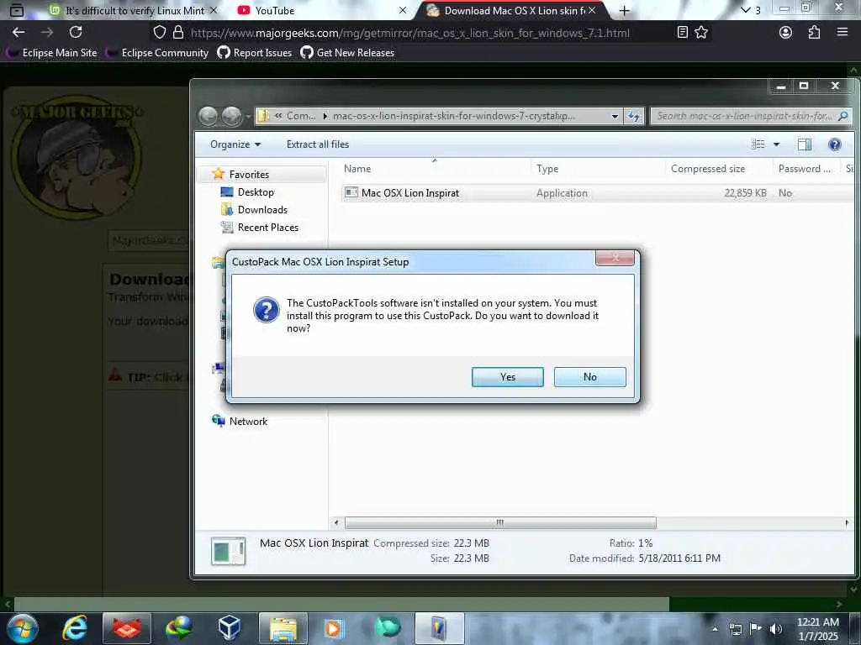This screenshot has height=645, width=861.
Task: Open Explorer help icon
Action: coord(835,144)
